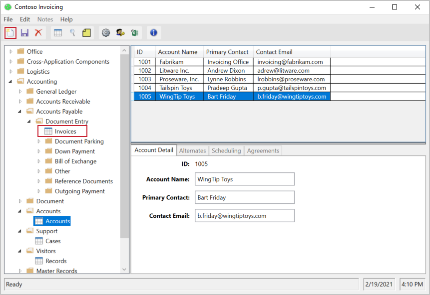Screen dimensions: 430x295
Task: Sort by the Contact Email column header
Action: [292, 52]
